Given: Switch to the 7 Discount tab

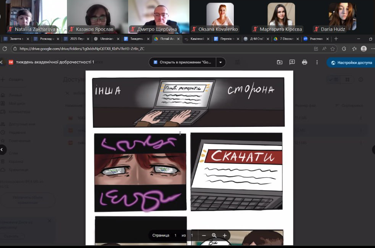Looking at the screenshot, I should [285, 39].
